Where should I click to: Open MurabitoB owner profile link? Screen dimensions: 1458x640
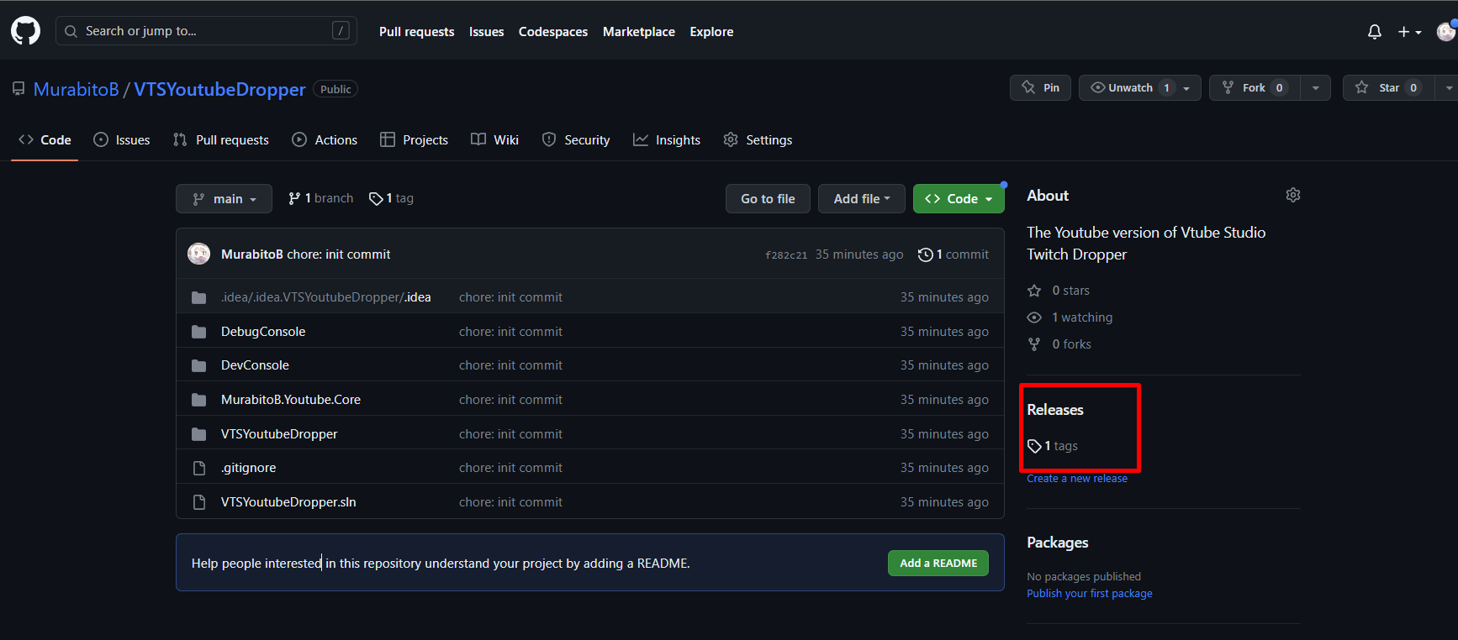coord(76,89)
